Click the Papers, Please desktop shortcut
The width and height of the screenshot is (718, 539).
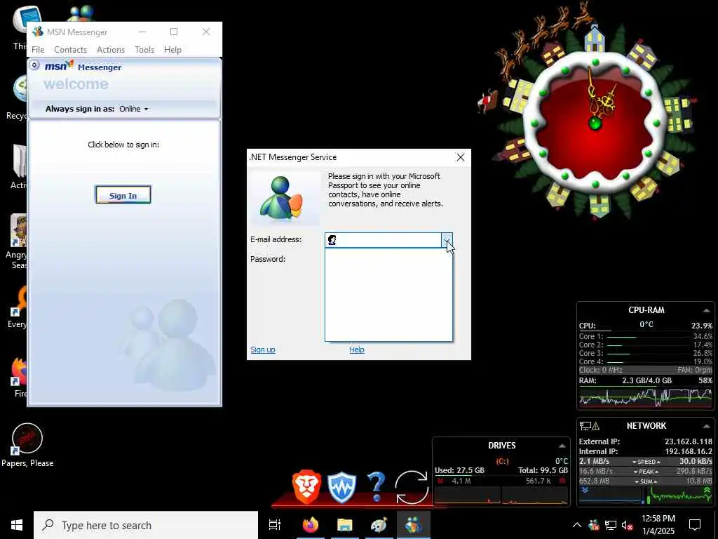coord(27,445)
